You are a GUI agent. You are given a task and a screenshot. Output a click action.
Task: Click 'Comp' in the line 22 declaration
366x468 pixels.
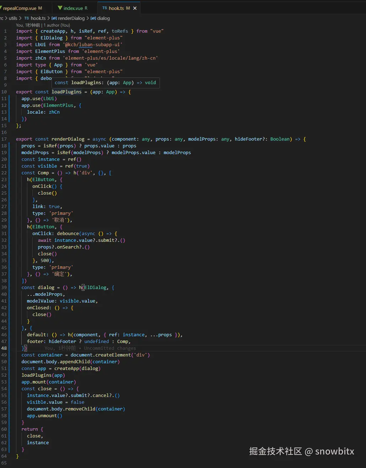coord(43,173)
